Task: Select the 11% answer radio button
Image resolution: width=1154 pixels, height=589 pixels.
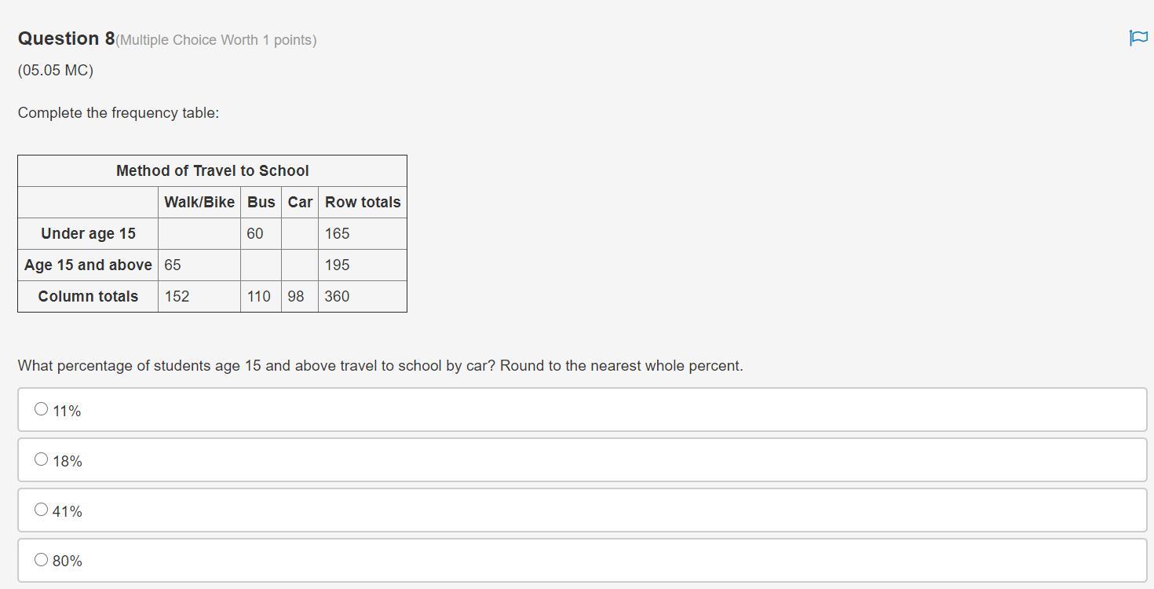Action: (41, 409)
